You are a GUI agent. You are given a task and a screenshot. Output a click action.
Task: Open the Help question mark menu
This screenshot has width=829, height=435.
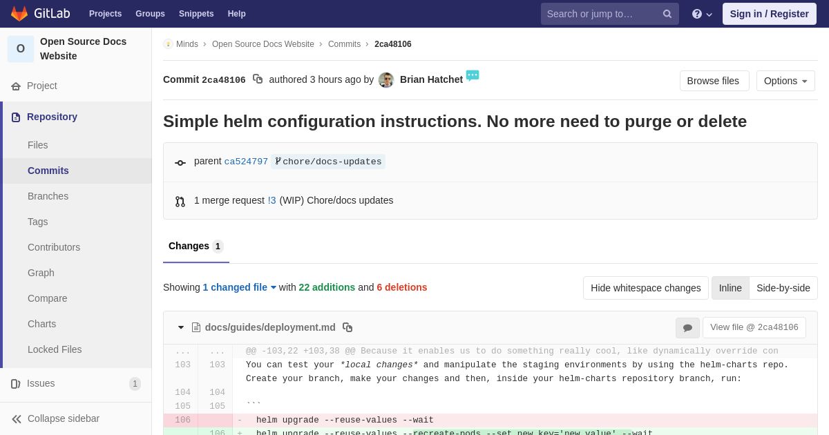coord(701,14)
